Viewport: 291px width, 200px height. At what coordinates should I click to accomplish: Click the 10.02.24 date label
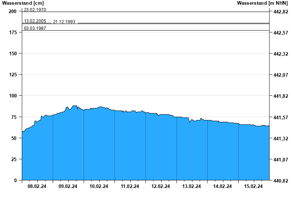[x=99, y=187]
